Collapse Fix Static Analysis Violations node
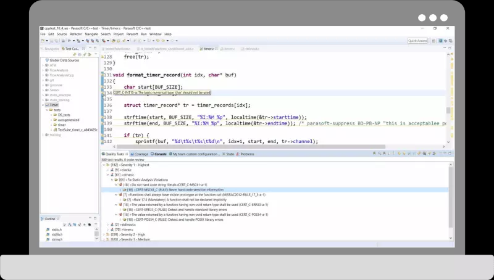The width and height of the screenshot is (494, 280). (112, 180)
